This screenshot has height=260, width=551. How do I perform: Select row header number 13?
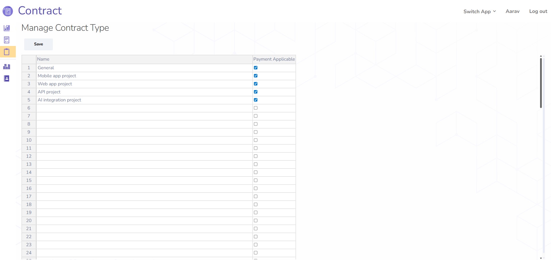point(29,164)
